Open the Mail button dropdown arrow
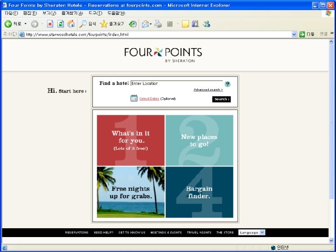336x252 pixels. tap(151, 24)
